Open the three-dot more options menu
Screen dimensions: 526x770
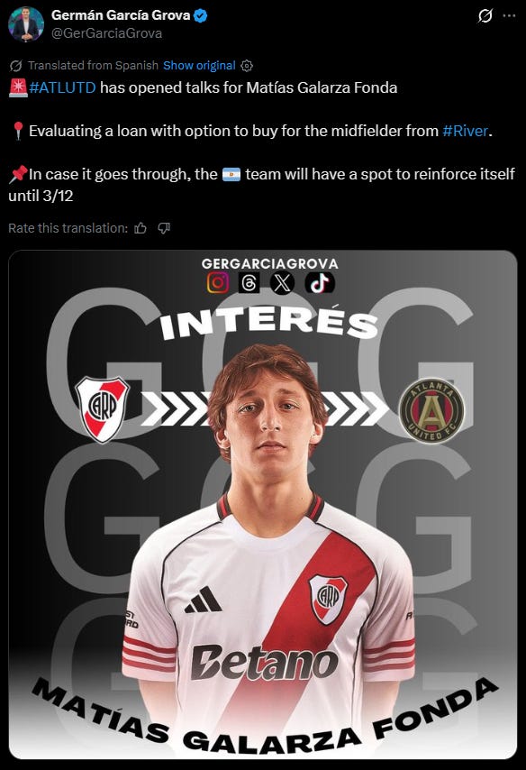pyautogui.click(x=509, y=15)
